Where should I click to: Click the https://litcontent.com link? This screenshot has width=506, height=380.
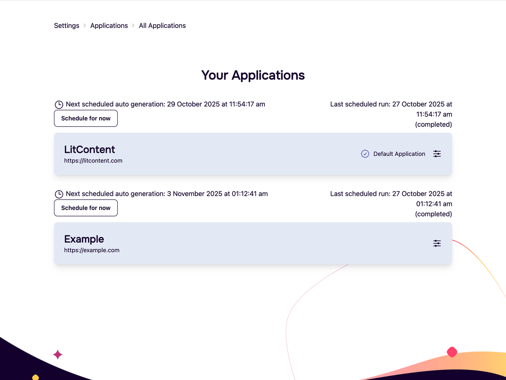93,160
